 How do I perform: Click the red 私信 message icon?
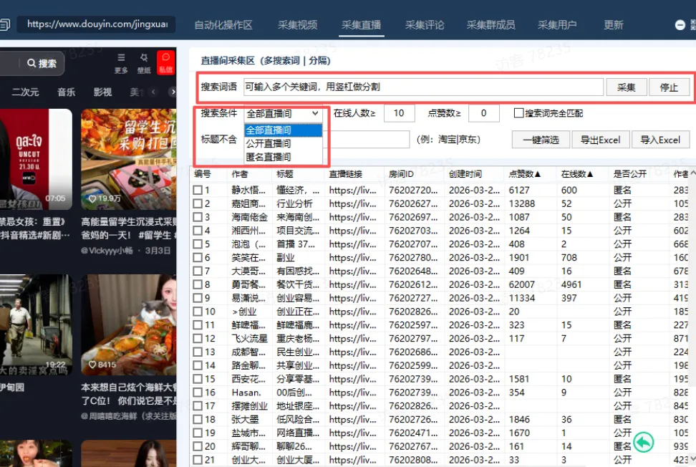click(166, 58)
